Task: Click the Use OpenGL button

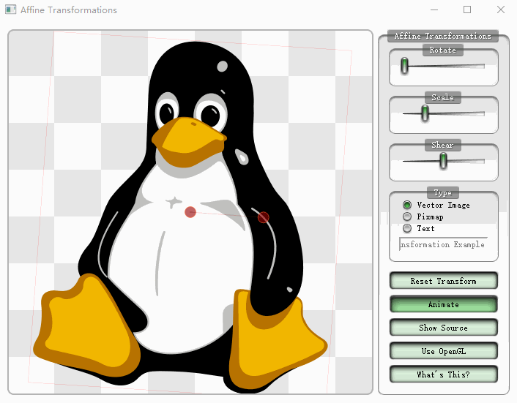Action: (444, 351)
